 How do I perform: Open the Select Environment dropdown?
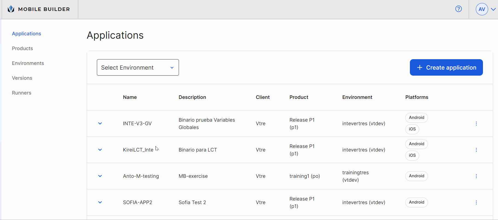tap(138, 67)
